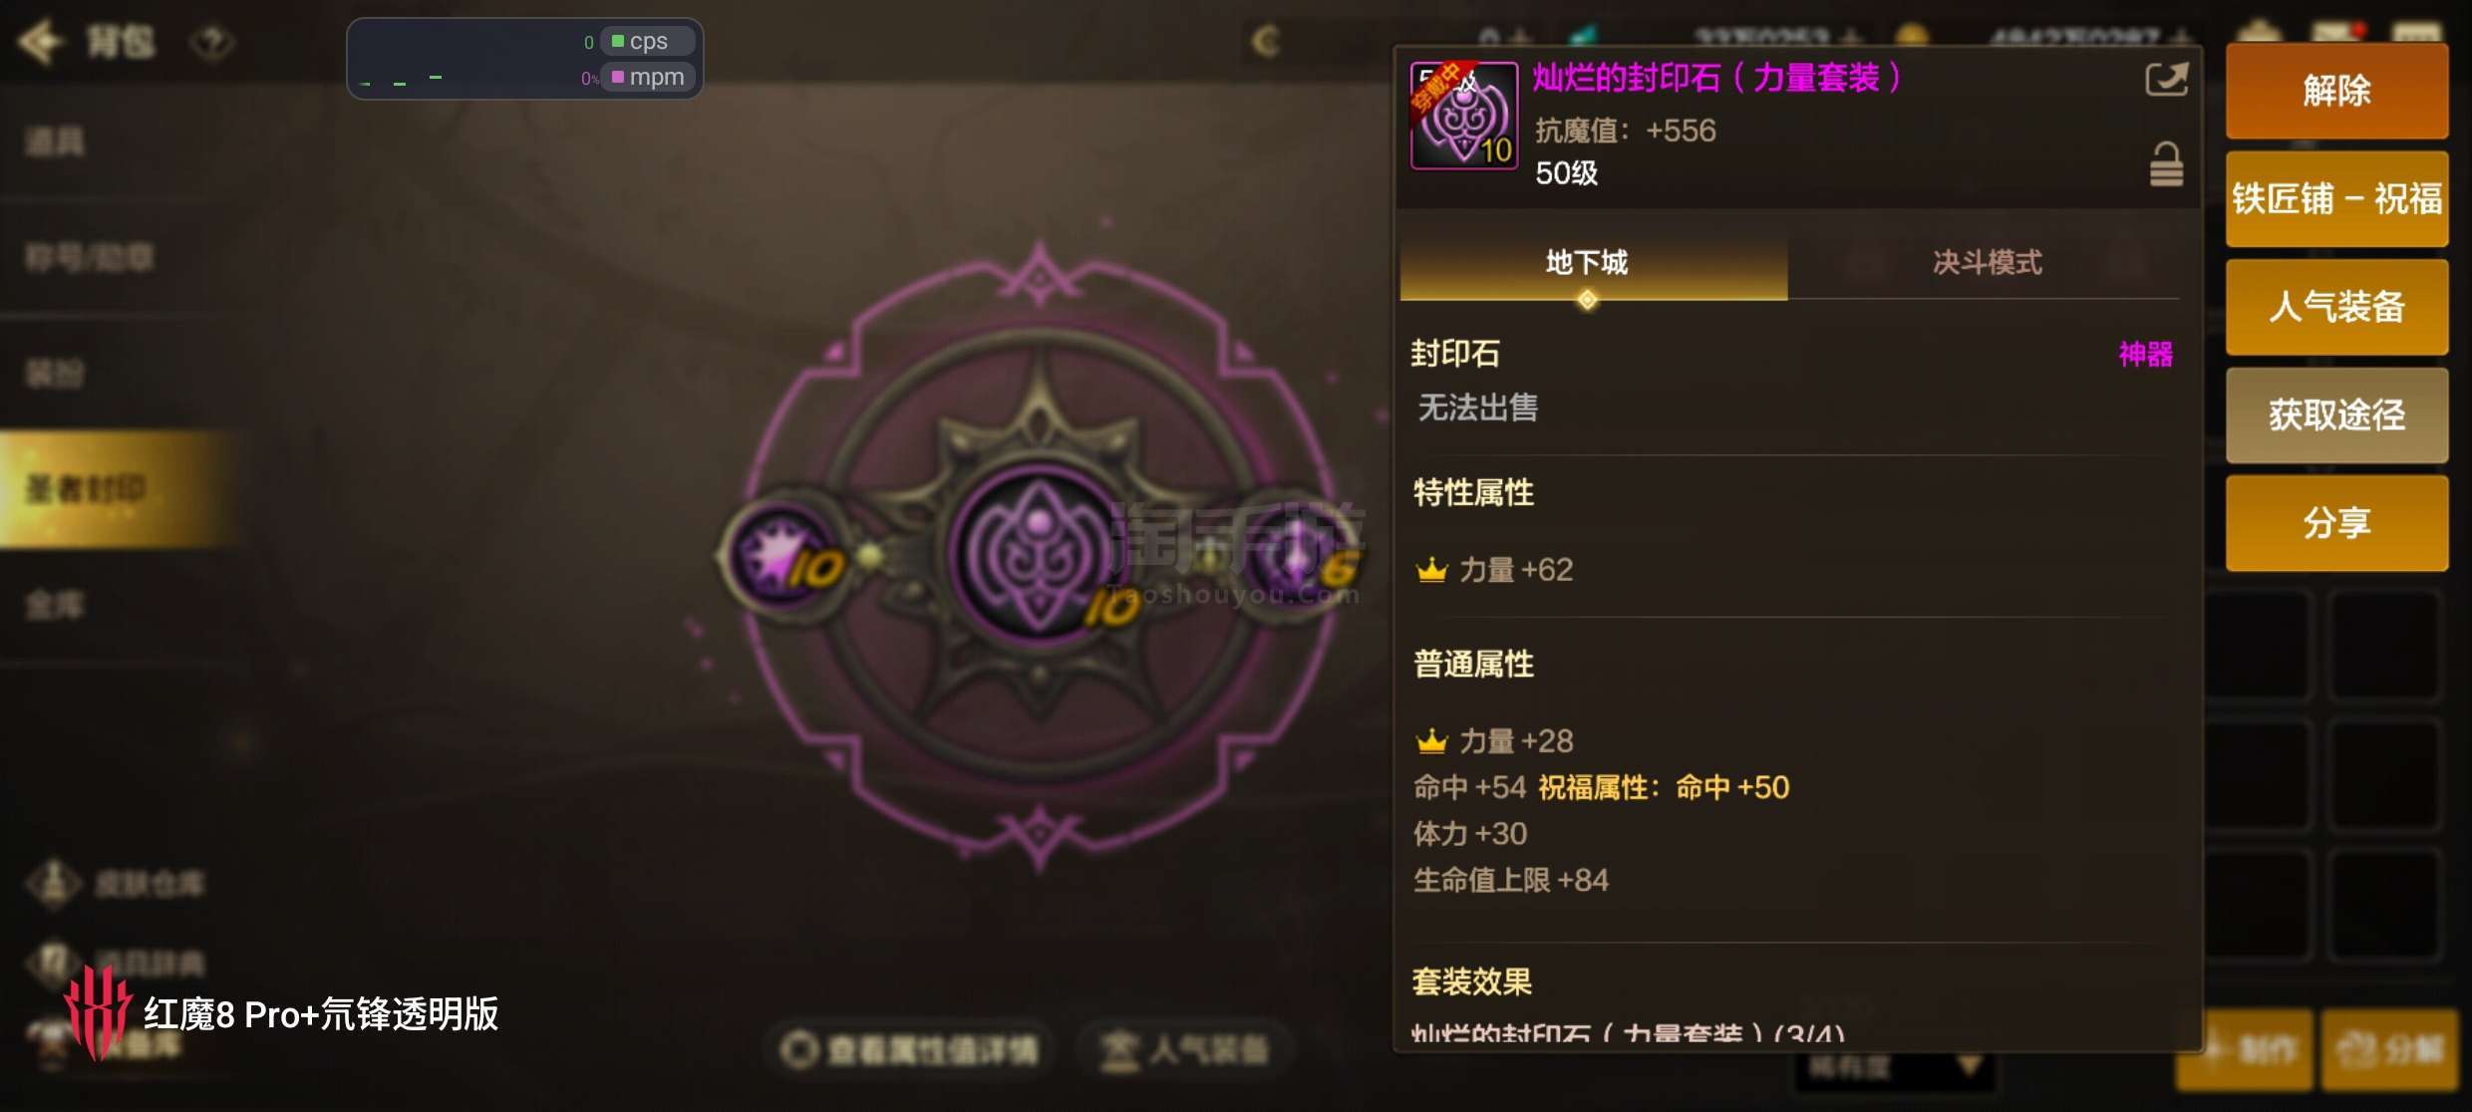Open the 获取途径 button
Screen dimensions: 2472x1112
pos(2336,415)
